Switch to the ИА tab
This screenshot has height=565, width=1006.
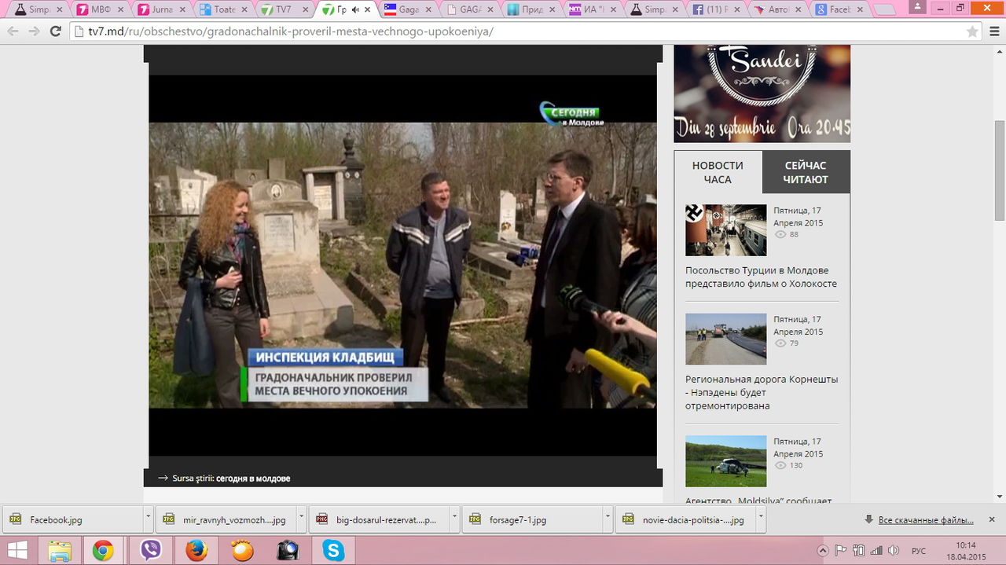coord(590,10)
